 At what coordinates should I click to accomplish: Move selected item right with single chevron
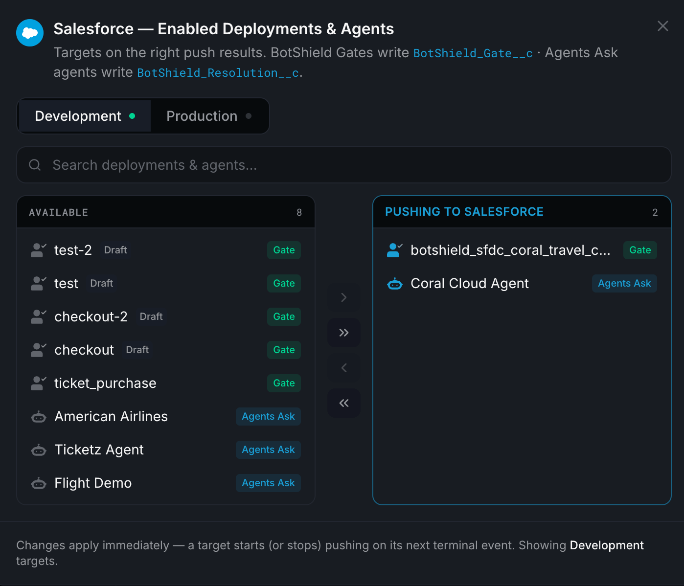[344, 297]
